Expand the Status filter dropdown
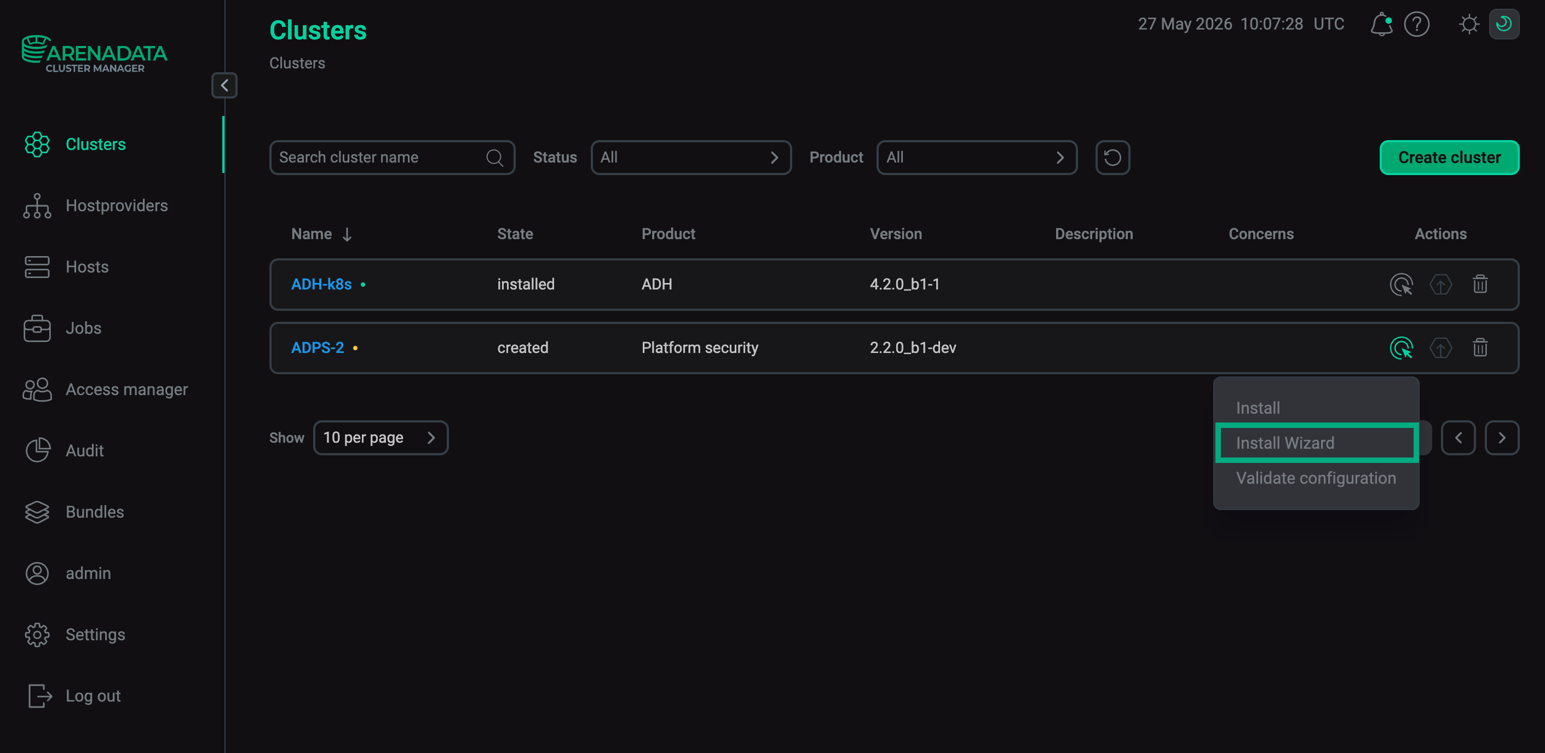The image size is (1545, 753). tap(691, 158)
